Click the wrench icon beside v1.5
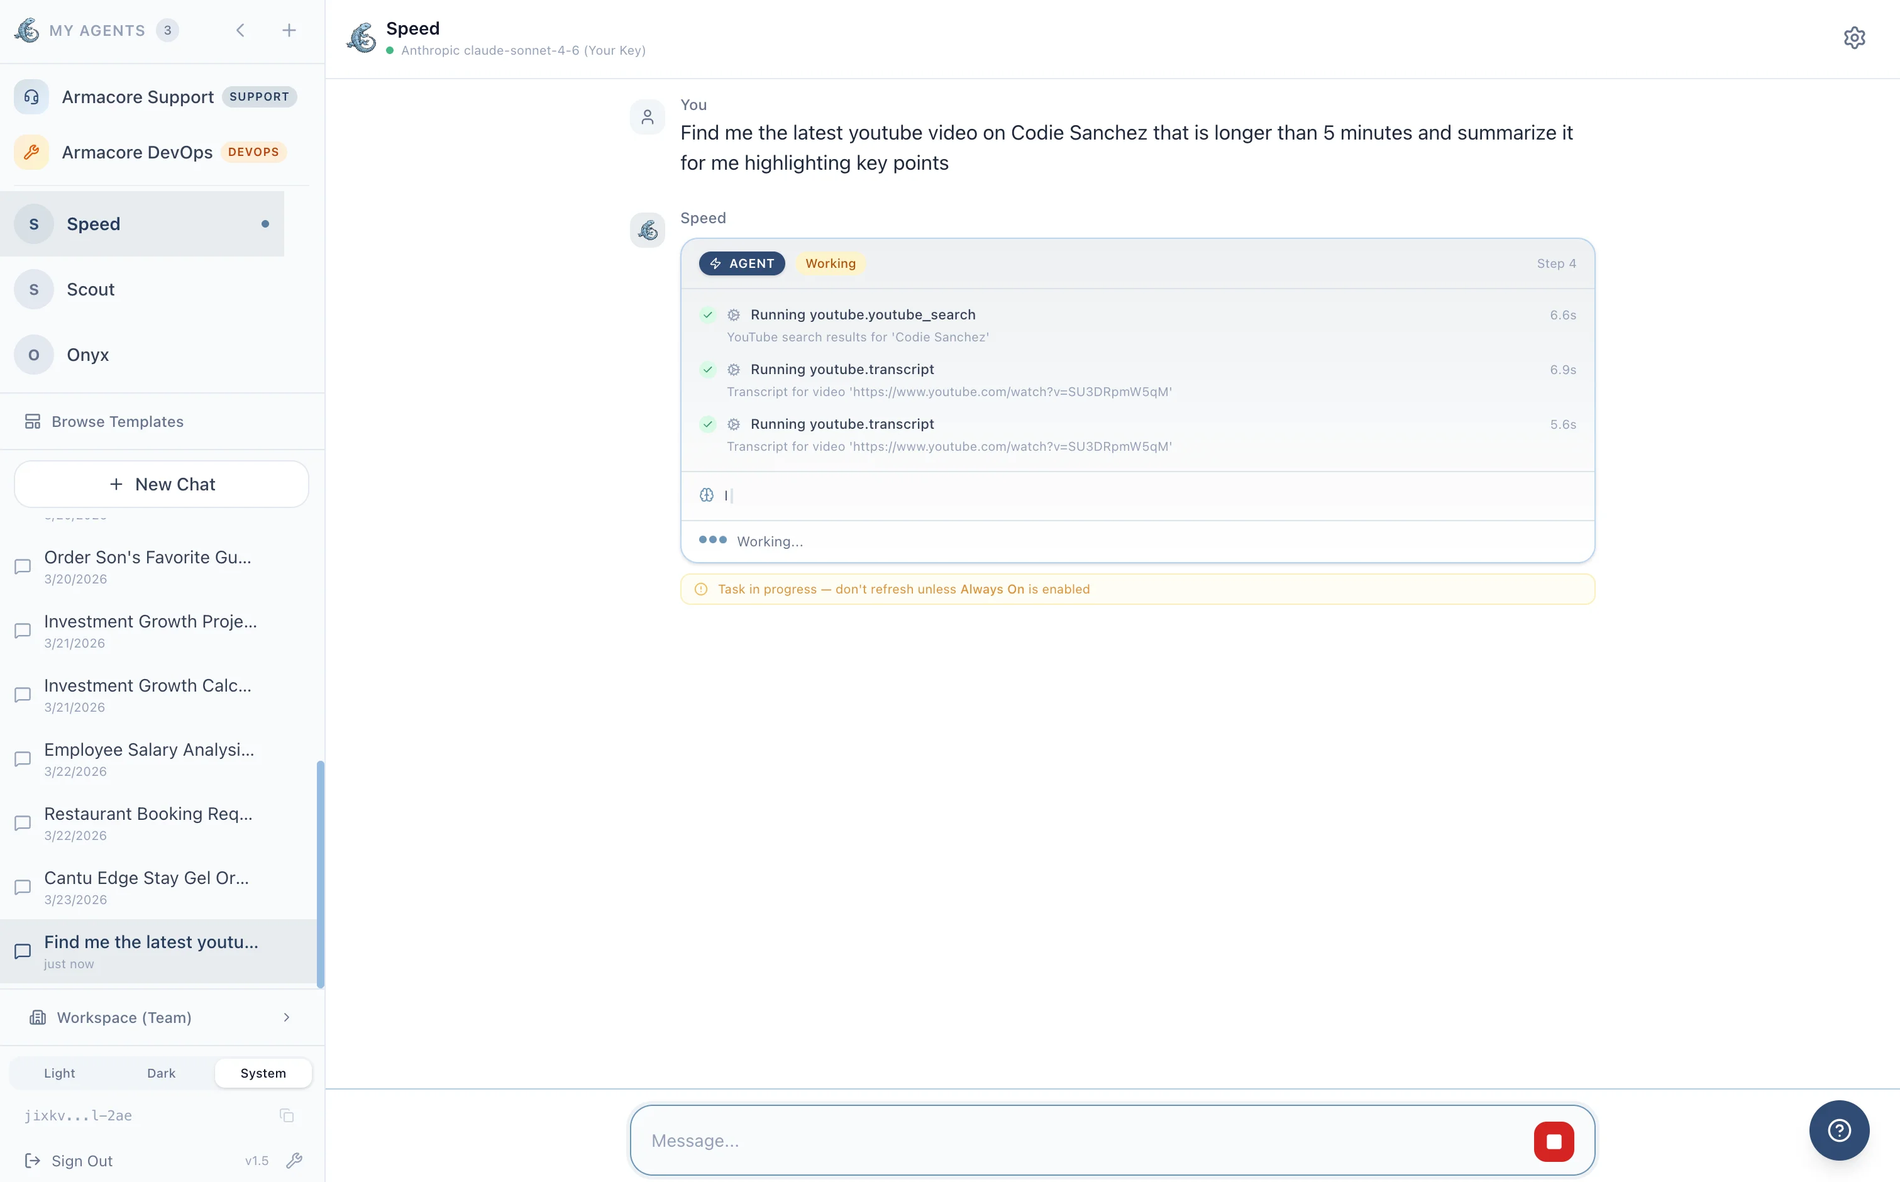The image size is (1900, 1182). point(295,1160)
